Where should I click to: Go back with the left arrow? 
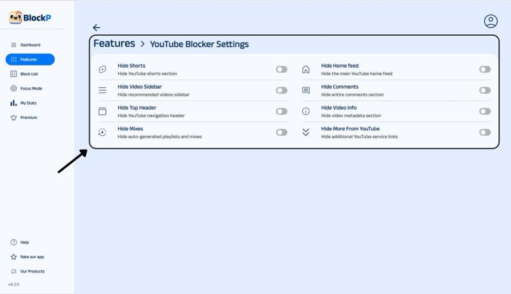pos(96,27)
